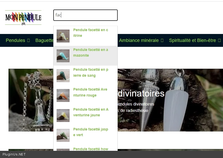Open suggestion 'Pendule facetté Aventurine rouge'
This screenshot has height=158, width=223.
click(85, 95)
